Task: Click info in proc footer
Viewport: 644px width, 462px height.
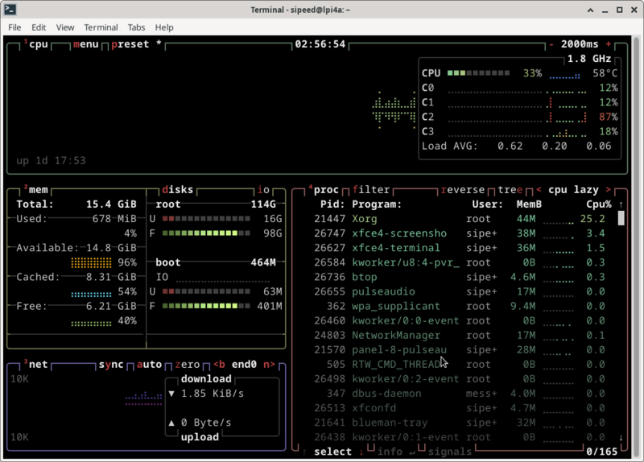Action: pyautogui.click(x=390, y=452)
